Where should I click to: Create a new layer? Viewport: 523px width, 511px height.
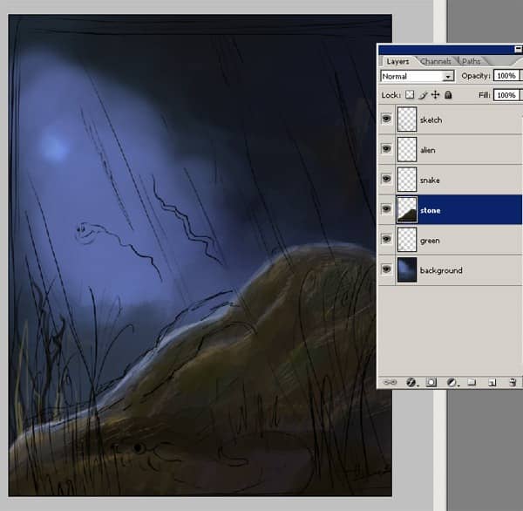pos(492,382)
